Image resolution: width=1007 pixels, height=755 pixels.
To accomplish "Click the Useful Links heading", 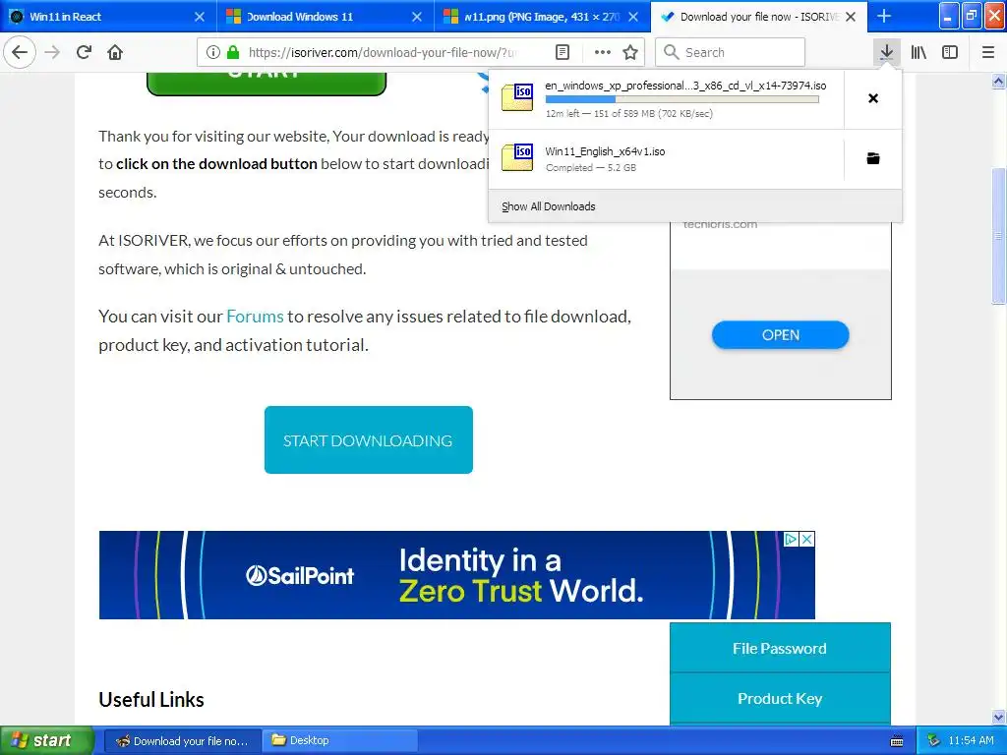I will [151, 700].
